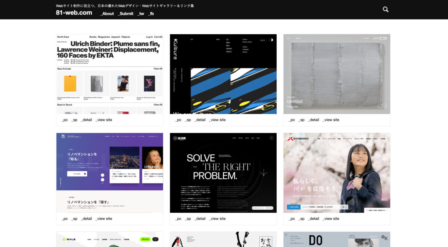Select _sp under the schoolgirl thumbnail

pos(302,219)
